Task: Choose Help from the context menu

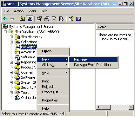Action: tap(53, 108)
